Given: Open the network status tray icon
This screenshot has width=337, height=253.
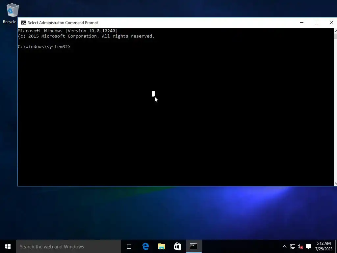Looking at the screenshot, I should 293,246.
